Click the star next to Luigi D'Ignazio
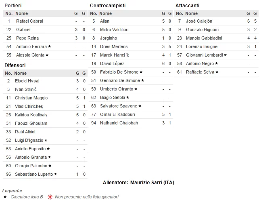This screenshot has height=200, width=261. (x=46, y=140)
